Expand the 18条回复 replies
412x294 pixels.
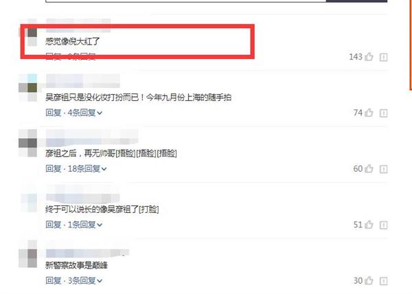coord(87,169)
